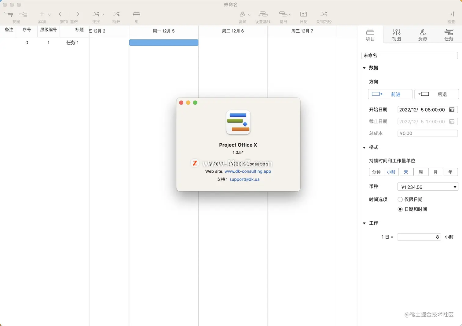Image resolution: width=462 pixels, height=326 pixels.
Task: Click the hours-per-day field showing 8
Action: tap(419, 237)
